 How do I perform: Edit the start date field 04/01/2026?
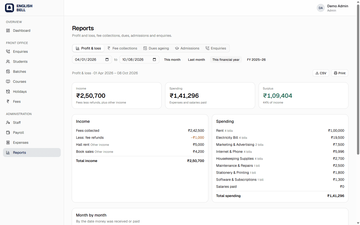pyautogui.click(x=92, y=59)
